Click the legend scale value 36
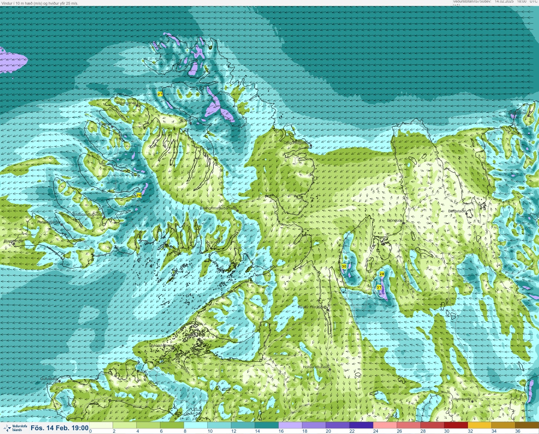 pyautogui.click(x=518, y=431)
